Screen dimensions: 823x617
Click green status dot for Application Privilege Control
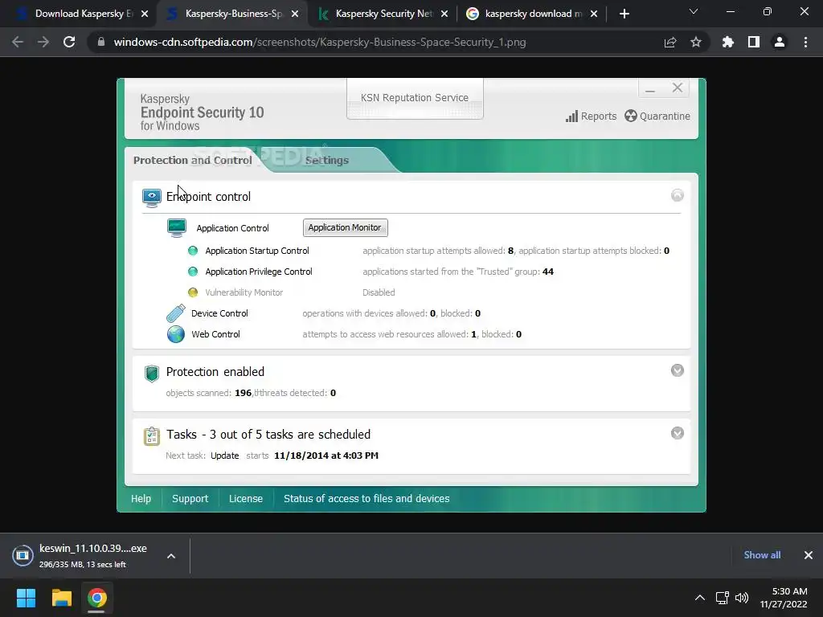pos(193,272)
